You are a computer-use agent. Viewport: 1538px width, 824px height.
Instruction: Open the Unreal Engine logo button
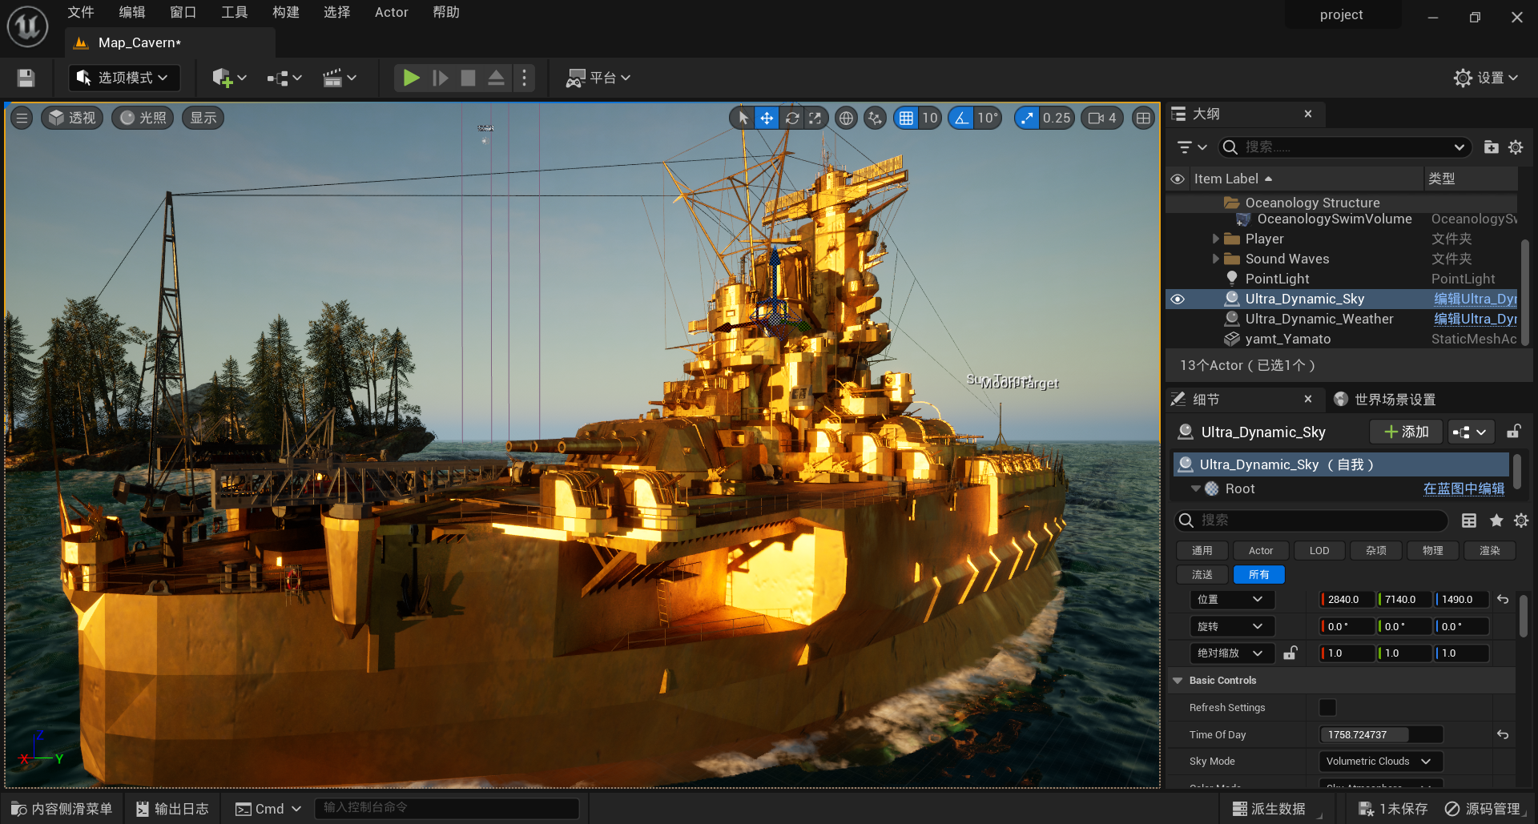(28, 26)
